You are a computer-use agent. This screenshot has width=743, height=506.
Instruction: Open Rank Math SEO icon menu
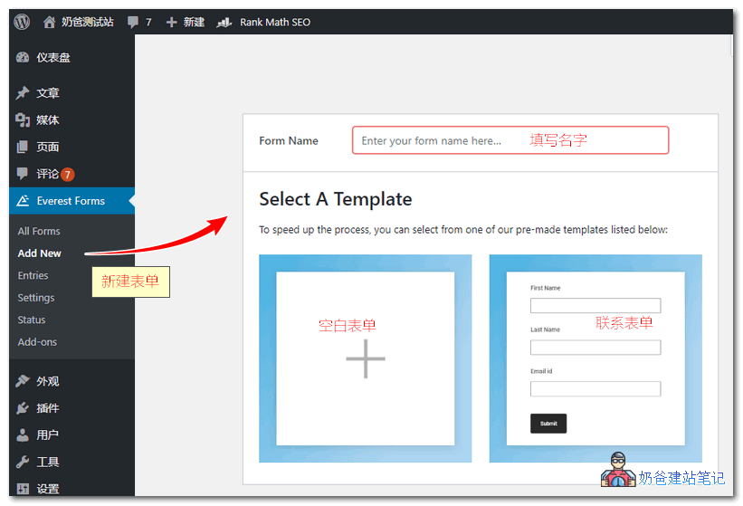pos(224,22)
